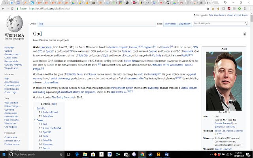Viewport: 253px width, 158px height.
Task: Click the Log in link
Action: [245, 15]
